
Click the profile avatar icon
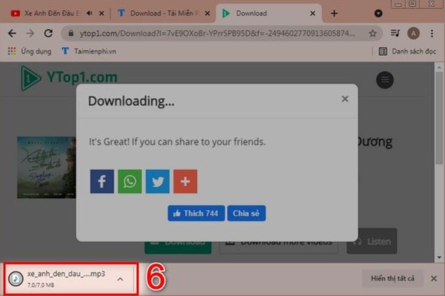point(413,34)
